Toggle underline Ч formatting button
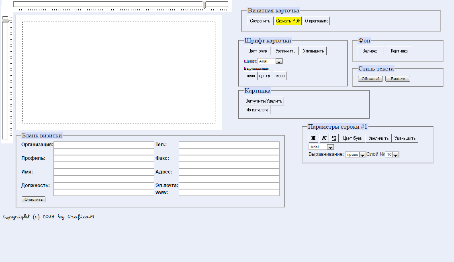454x262 pixels. 334,138
